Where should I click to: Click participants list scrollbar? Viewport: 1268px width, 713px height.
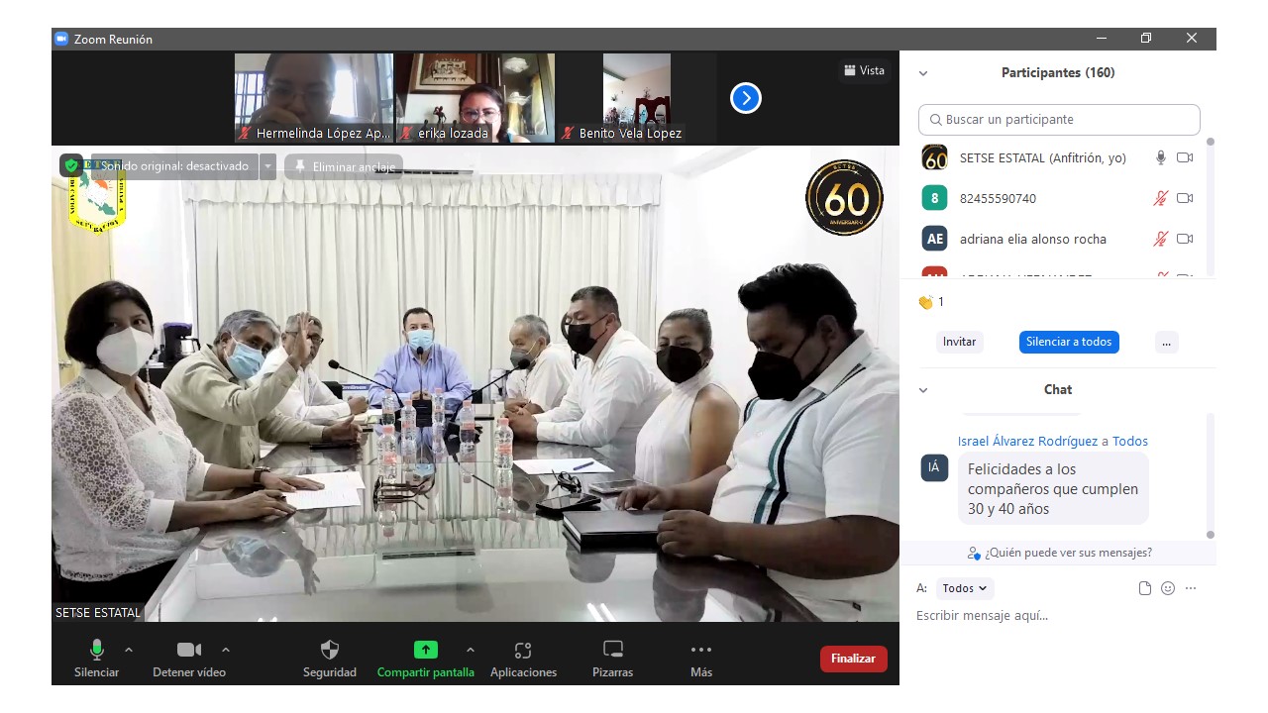tap(1211, 206)
